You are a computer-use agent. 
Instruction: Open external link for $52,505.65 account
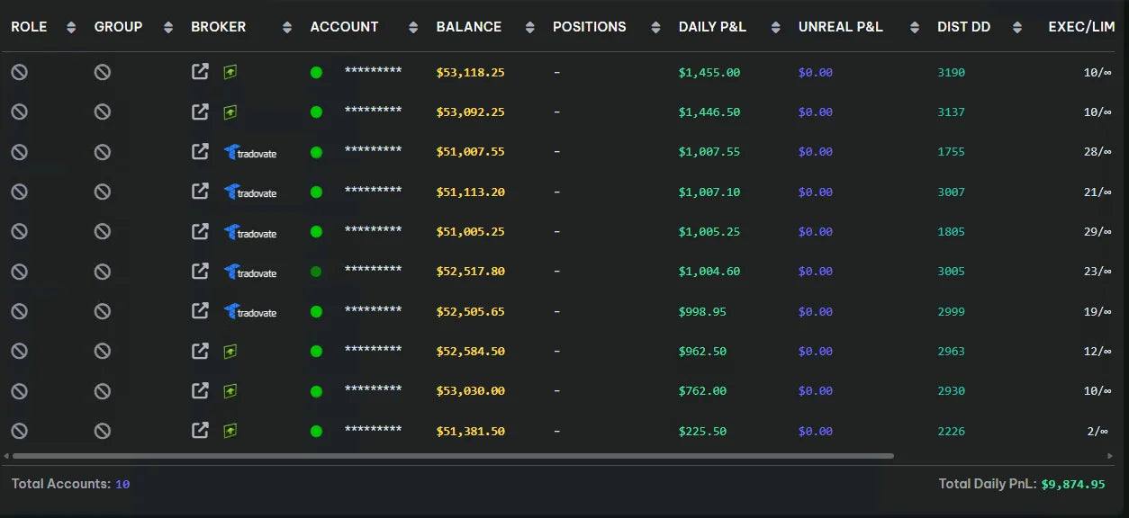(x=201, y=310)
